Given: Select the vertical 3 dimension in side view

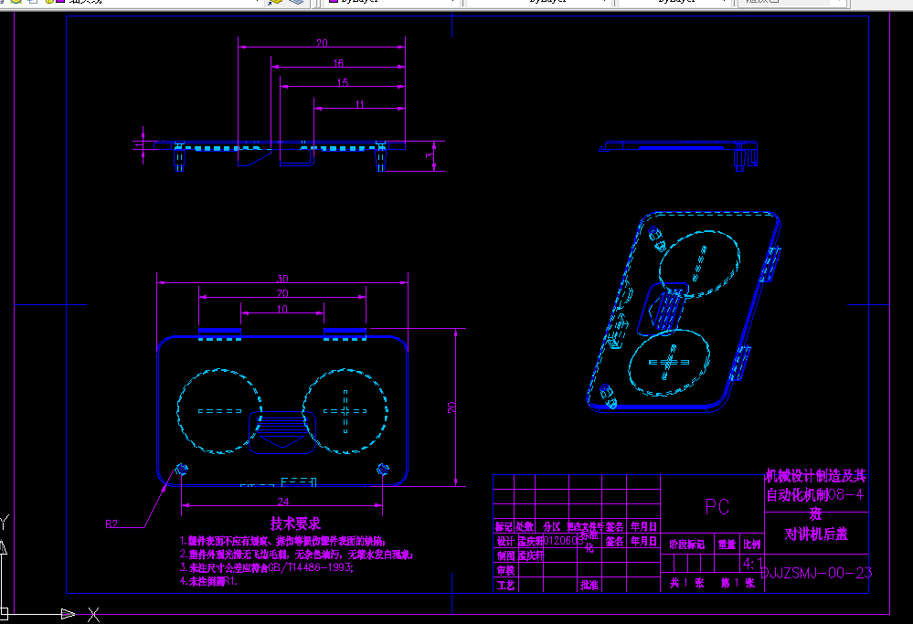Looking at the screenshot, I should [430, 156].
